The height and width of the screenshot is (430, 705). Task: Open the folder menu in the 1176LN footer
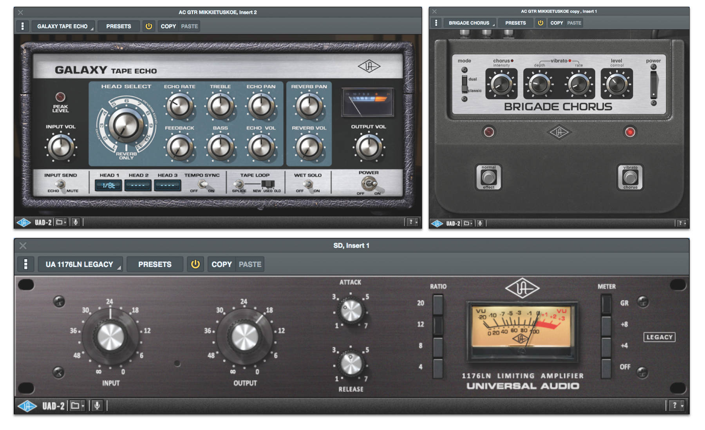tap(78, 406)
